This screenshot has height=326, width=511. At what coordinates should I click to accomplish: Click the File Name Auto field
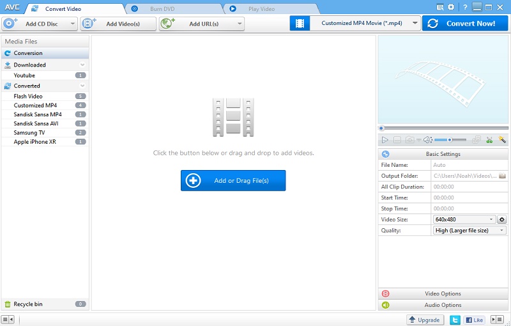point(469,165)
